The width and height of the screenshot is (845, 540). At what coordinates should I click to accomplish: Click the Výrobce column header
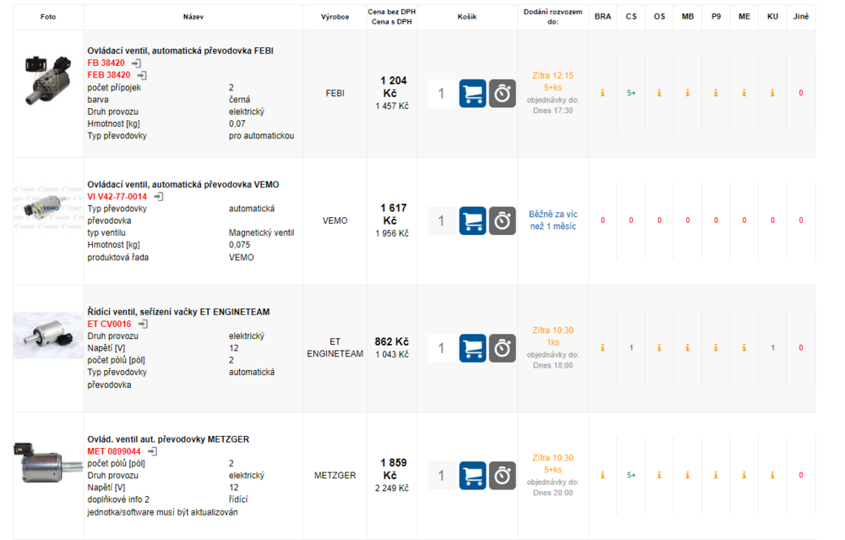click(335, 17)
